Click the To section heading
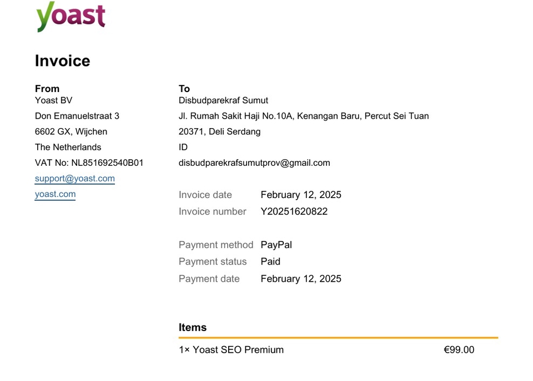This screenshot has height=381, width=533. click(184, 89)
